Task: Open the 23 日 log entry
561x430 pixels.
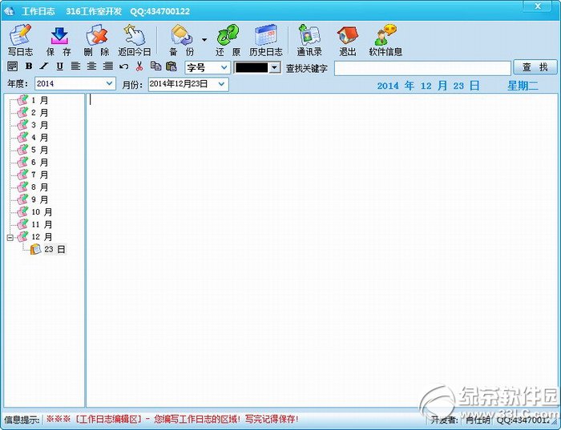Action: [48, 249]
